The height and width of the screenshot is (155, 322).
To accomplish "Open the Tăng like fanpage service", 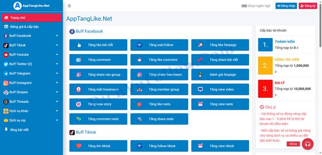I will [x=220, y=45].
